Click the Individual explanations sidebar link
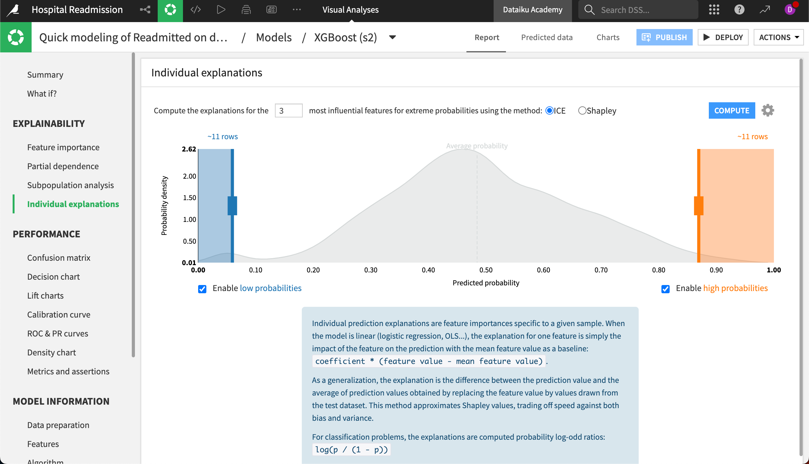The image size is (809, 464). [x=73, y=204]
